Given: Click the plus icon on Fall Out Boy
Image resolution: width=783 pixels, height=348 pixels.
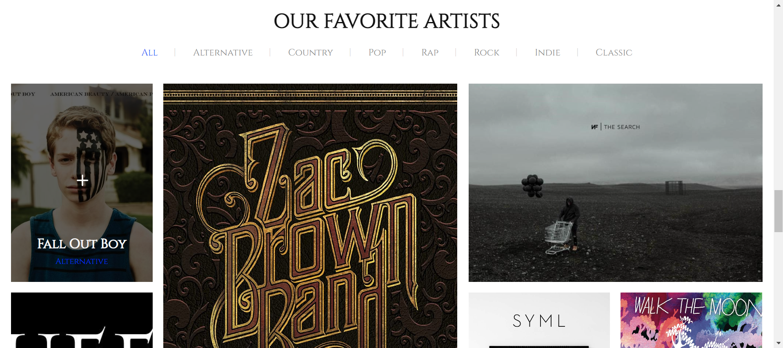Looking at the screenshot, I should point(82,180).
